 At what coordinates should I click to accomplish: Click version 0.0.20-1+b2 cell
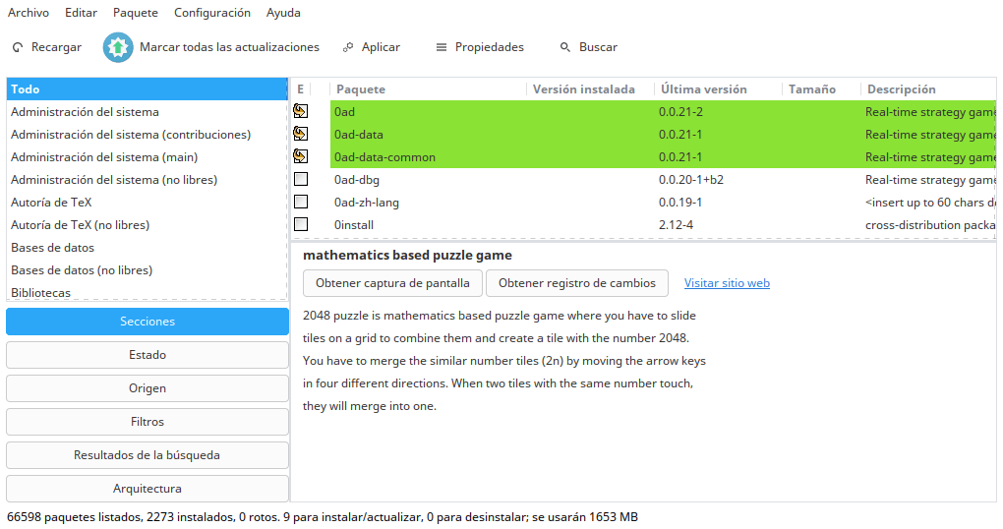pyautogui.click(x=691, y=180)
